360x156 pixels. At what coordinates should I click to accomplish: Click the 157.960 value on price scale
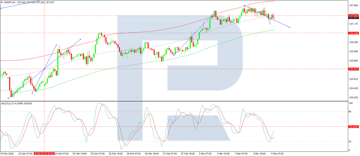(353, 5)
